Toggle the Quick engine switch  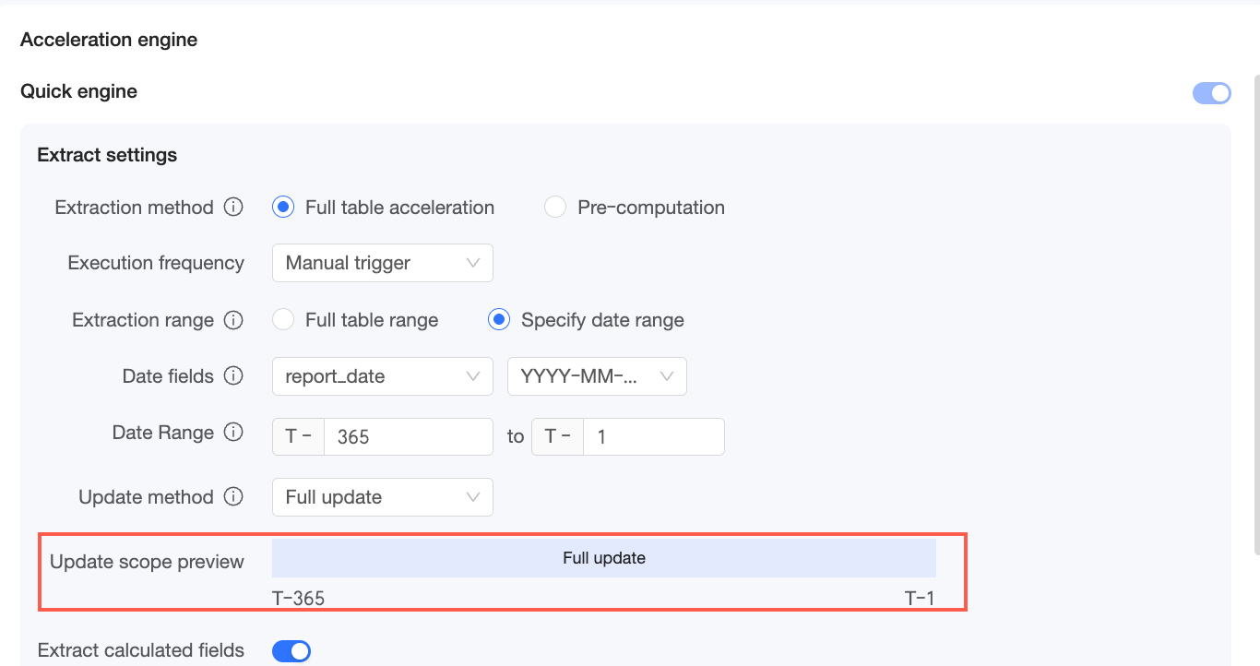pyautogui.click(x=1212, y=92)
